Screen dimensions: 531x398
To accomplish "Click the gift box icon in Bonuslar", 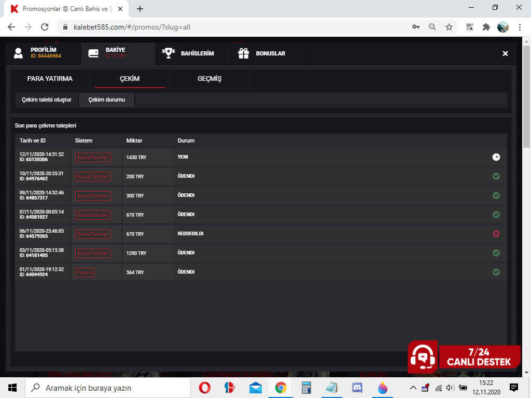I will 244,53.
